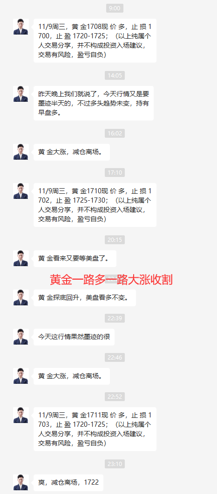The image size is (217, 494).
Task: Click the 14:05 timestamp label
Action: [x=115, y=76]
